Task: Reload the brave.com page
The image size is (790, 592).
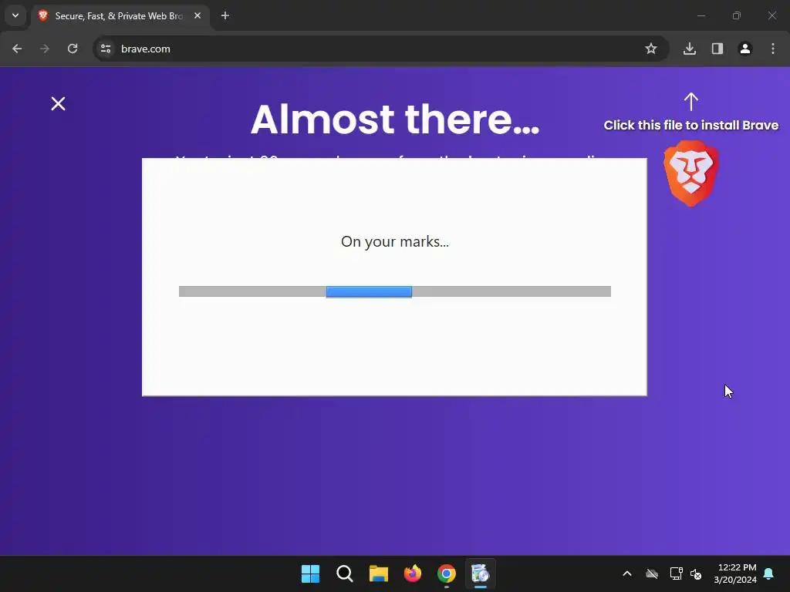Action: click(73, 49)
